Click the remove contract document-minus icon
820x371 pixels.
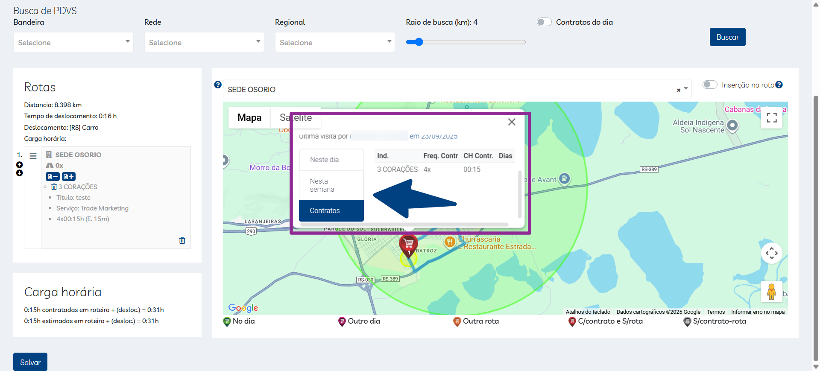[x=53, y=176]
